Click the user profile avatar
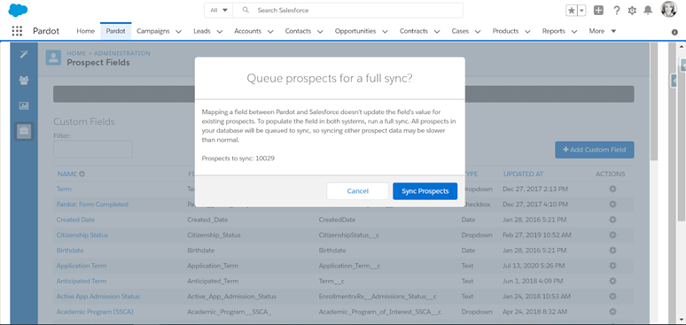 pyautogui.click(x=668, y=10)
